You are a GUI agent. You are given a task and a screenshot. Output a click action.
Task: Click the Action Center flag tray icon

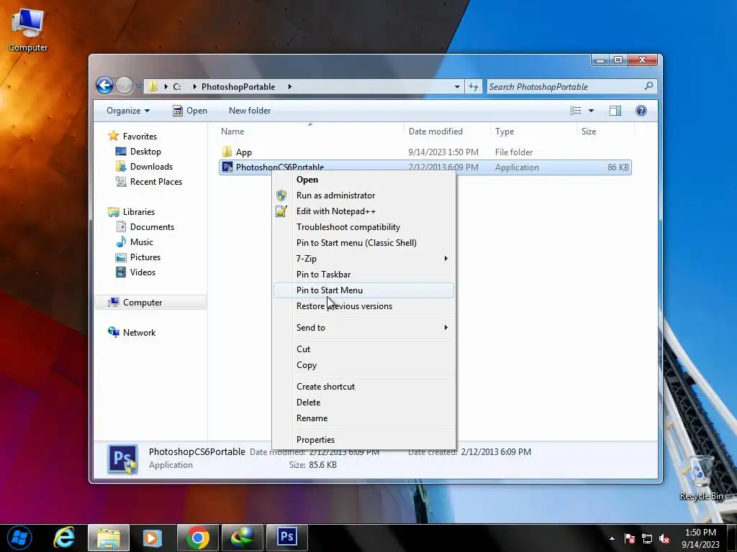(x=629, y=538)
